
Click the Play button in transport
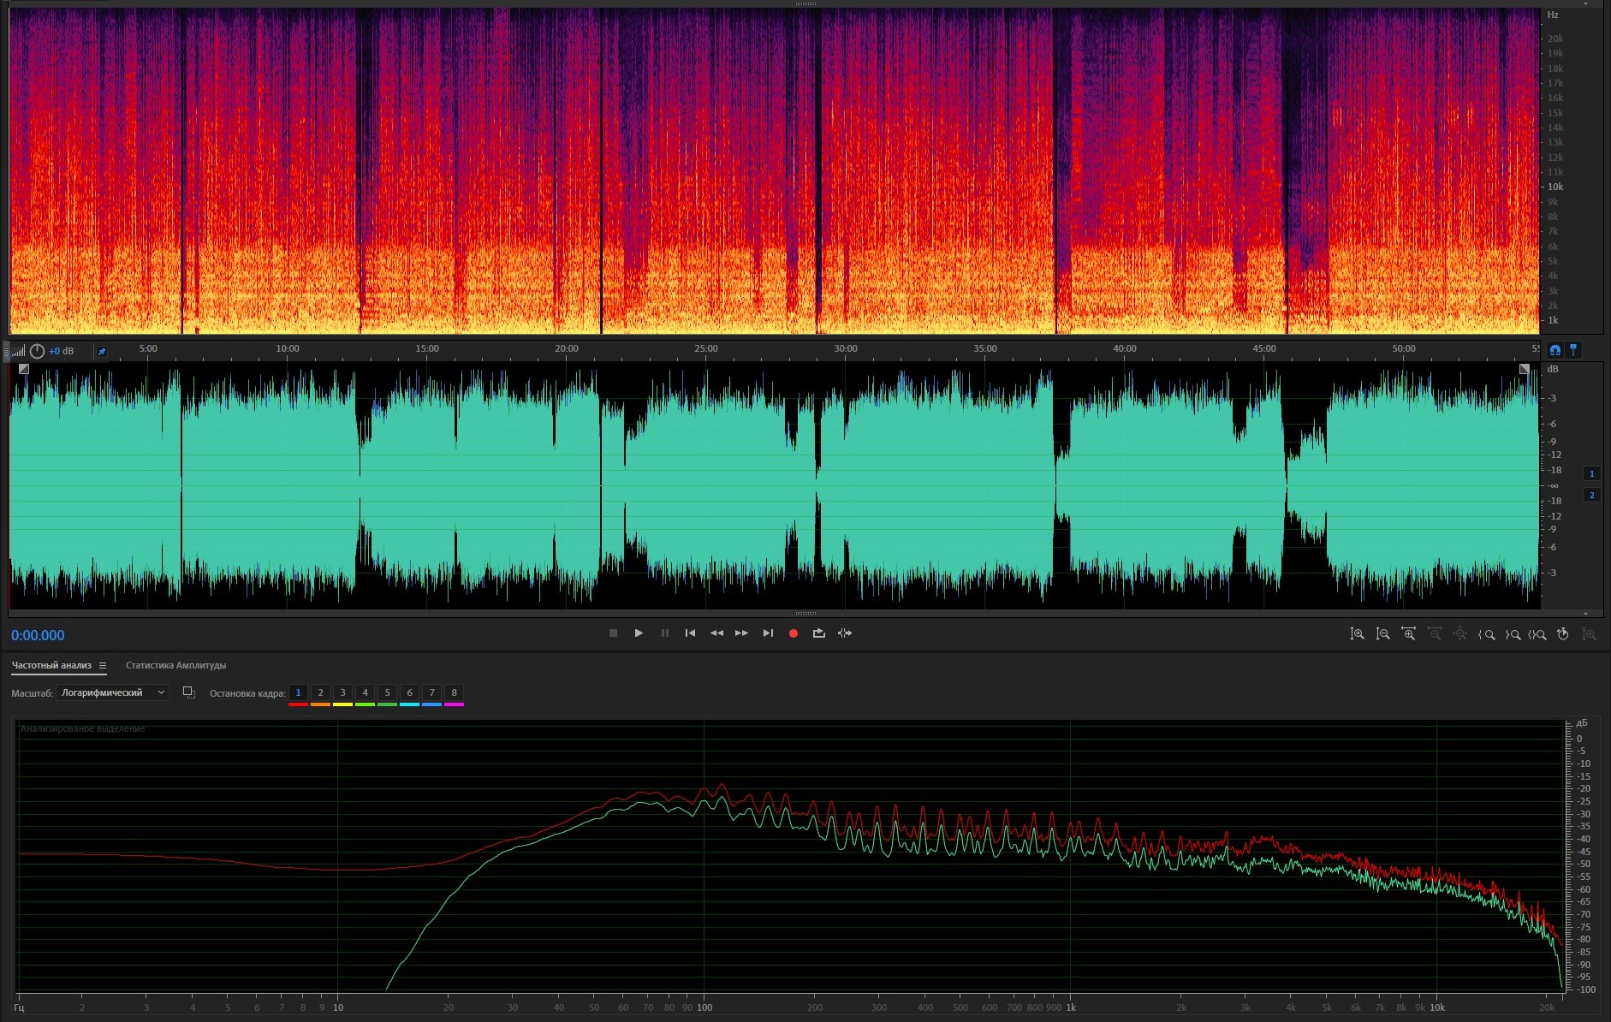point(639,633)
